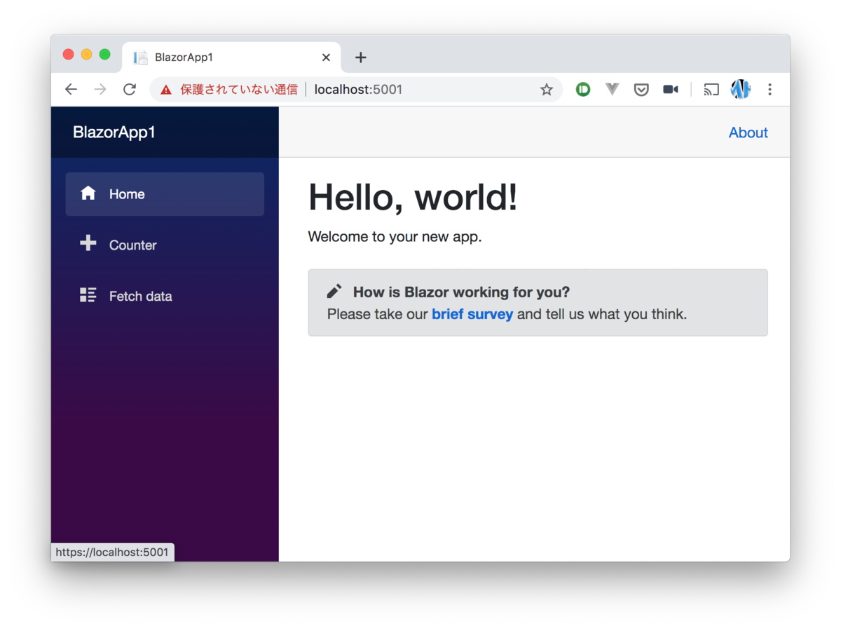Open a new tab with the plus button
The height and width of the screenshot is (629, 841).
click(x=361, y=58)
